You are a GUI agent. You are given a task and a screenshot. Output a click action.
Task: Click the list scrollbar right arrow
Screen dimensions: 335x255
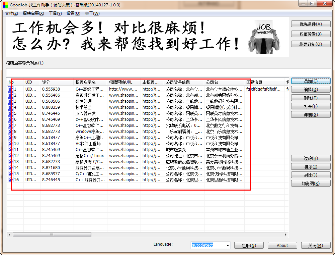286,235
